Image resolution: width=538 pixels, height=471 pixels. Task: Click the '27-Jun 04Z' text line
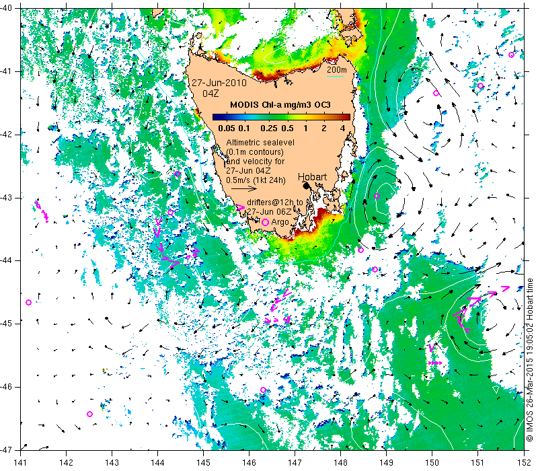point(248,171)
